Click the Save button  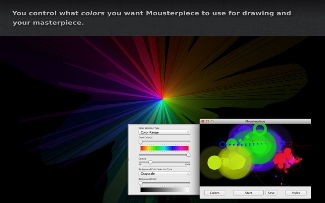[271, 192]
